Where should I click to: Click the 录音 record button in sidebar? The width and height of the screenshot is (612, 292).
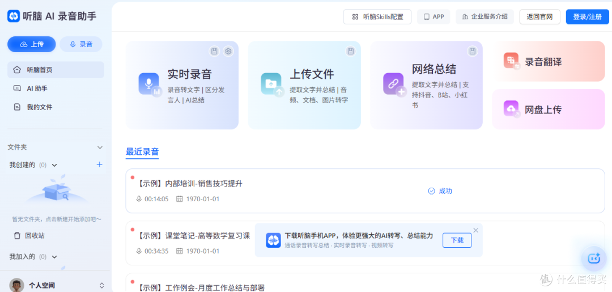pyautogui.click(x=81, y=44)
